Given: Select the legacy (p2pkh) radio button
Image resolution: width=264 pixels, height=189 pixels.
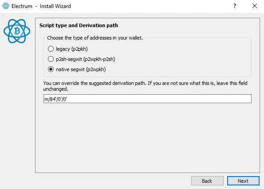Looking at the screenshot, I should pos(51,49).
